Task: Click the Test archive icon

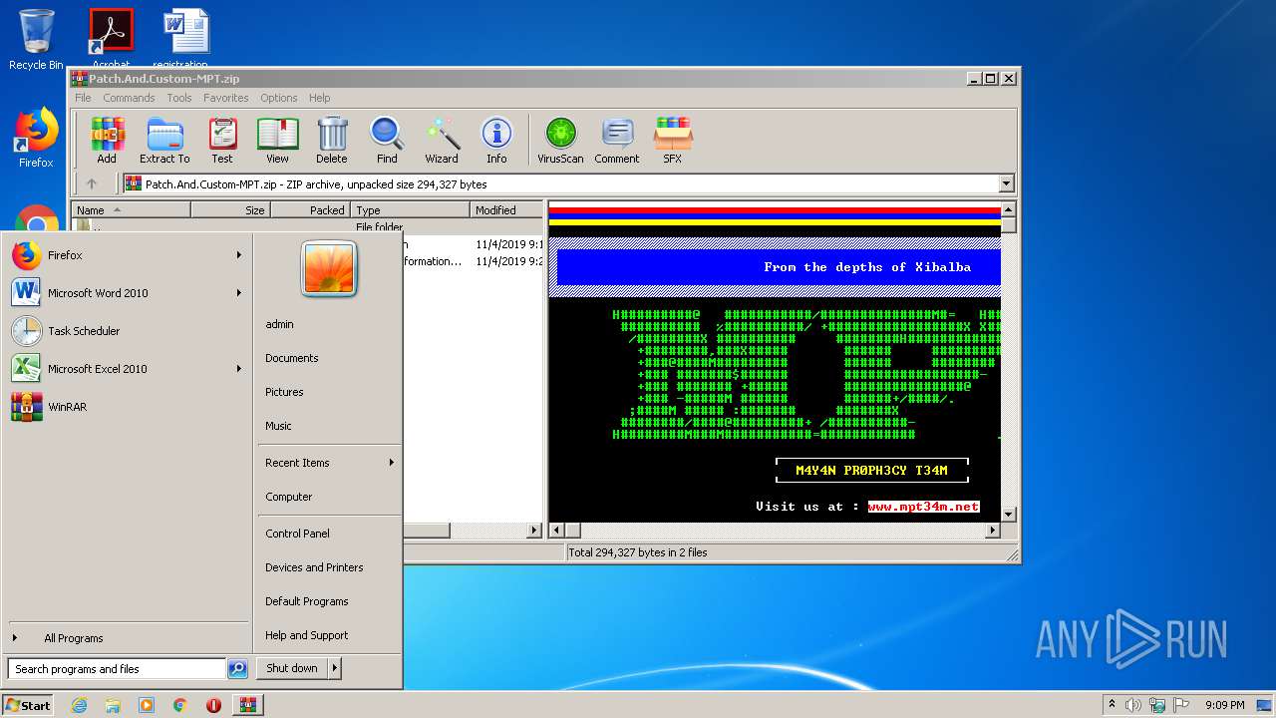Action: tap(222, 140)
